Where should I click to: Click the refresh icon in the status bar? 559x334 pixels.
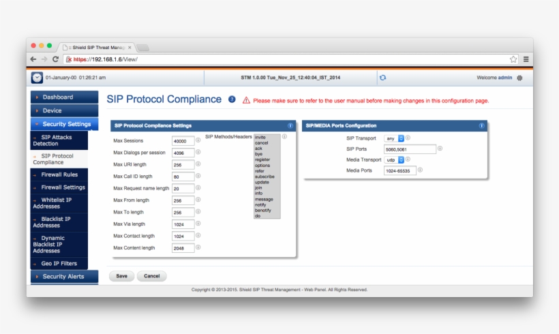tap(382, 78)
